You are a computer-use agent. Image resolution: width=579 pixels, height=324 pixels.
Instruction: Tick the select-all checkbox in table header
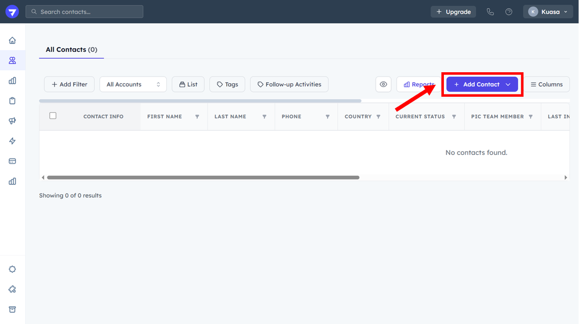(x=53, y=116)
